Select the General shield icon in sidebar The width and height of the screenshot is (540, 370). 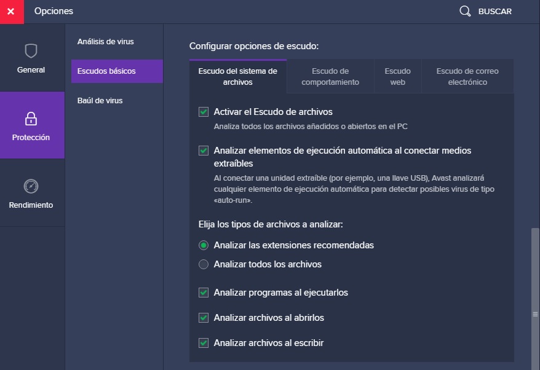pyautogui.click(x=31, y=52)
